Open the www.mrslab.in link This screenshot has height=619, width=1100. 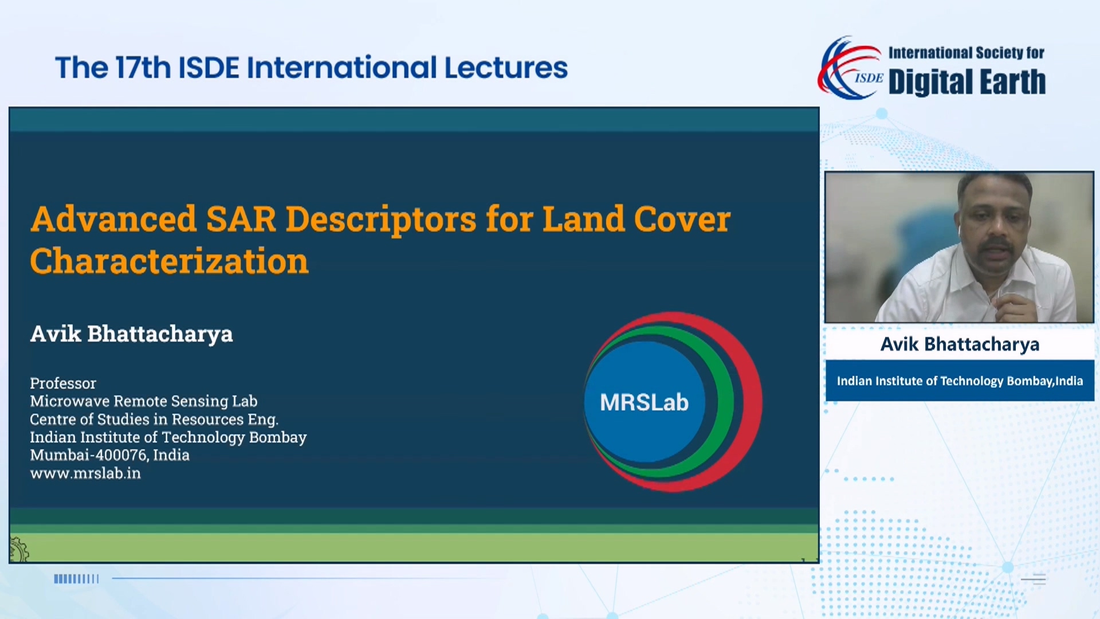click(x=85, y=473)
